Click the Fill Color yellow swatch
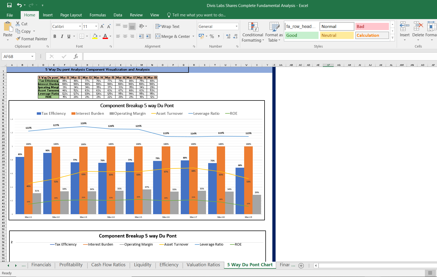Screen dimensions: 437x277 point(95,36)
